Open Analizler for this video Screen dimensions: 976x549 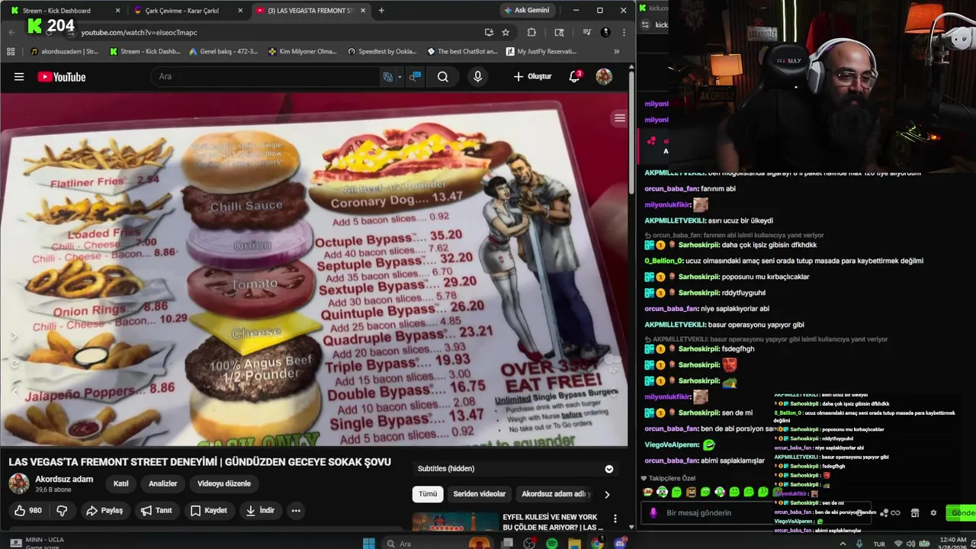coord(162,483)
